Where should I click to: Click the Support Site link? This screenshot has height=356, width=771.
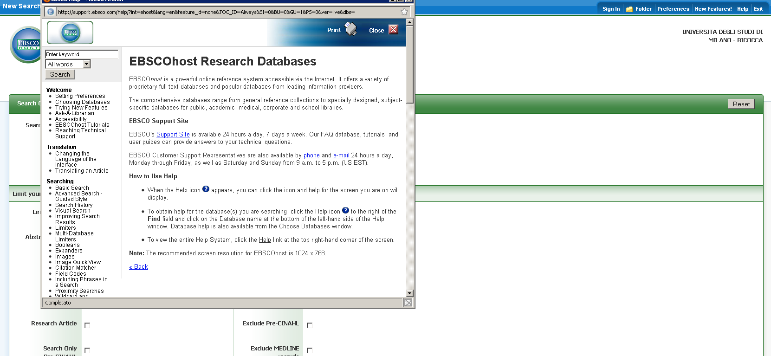coord(173,135)
